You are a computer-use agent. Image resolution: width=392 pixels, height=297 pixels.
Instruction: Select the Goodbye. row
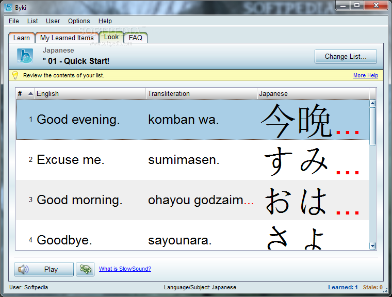[192, 235]
